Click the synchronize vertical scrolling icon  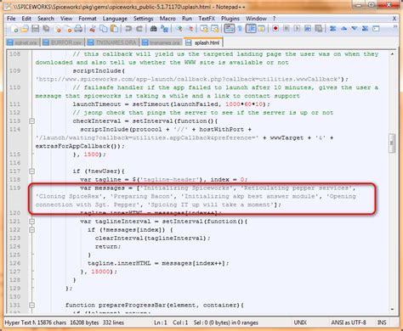pyautogui.click(x=204, y=29)
